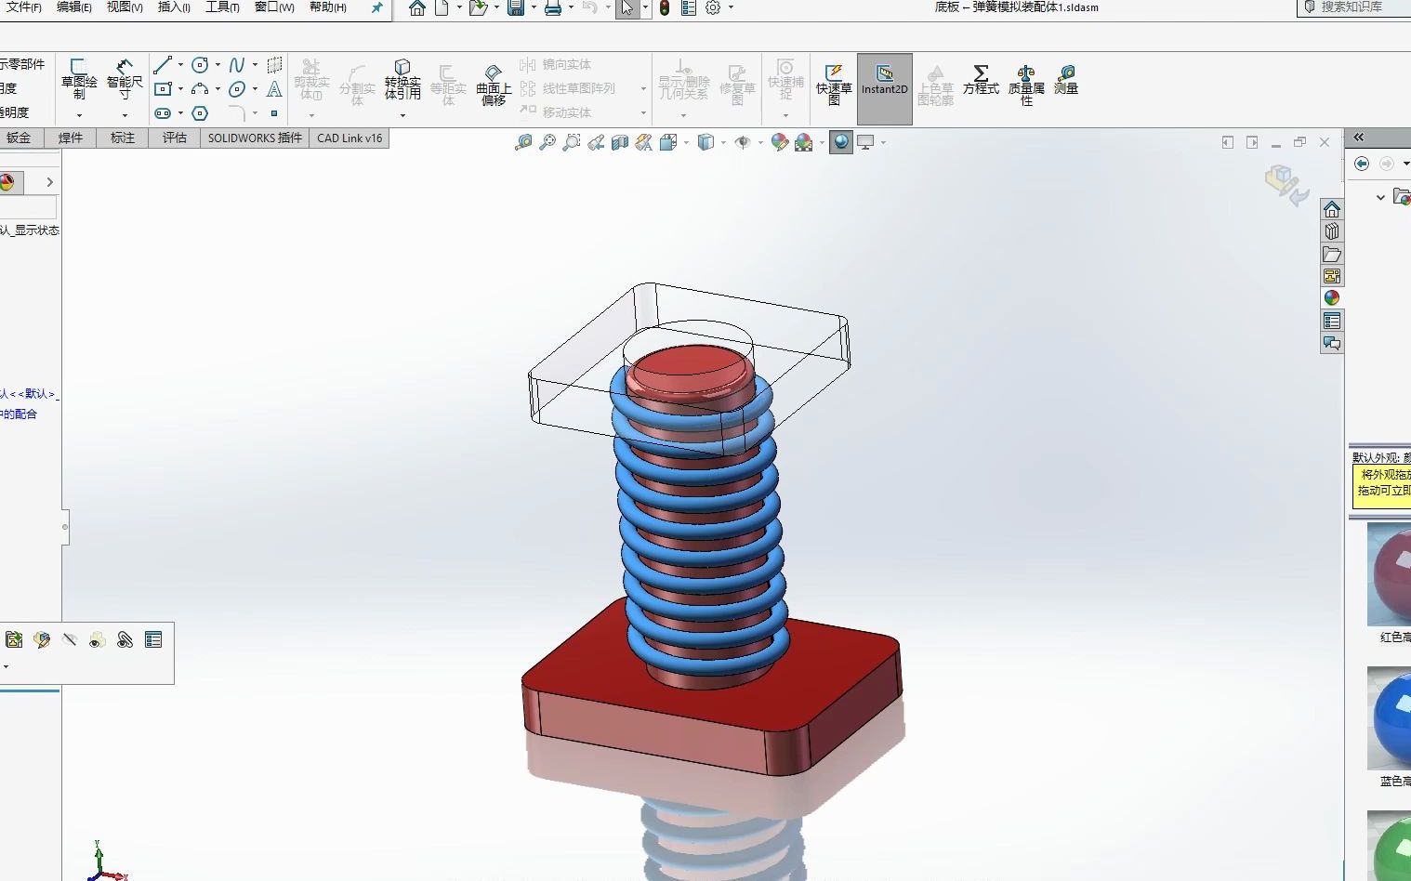The width and height of the screenshot is (1411, 881).
Task: Open the 文件(F) menu
Action: pyautogui.click(x=22, y=7)
